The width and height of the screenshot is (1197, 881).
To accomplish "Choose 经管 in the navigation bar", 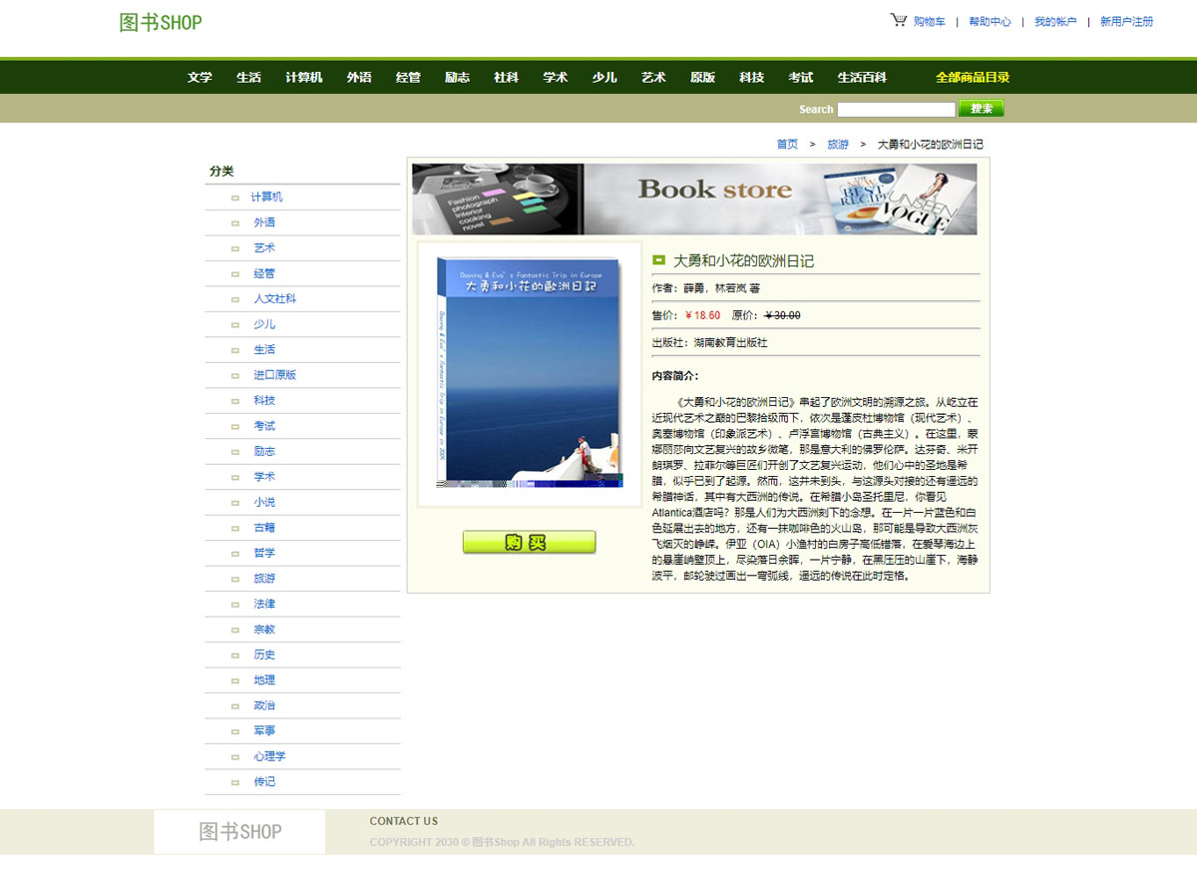I will point(408,78).
